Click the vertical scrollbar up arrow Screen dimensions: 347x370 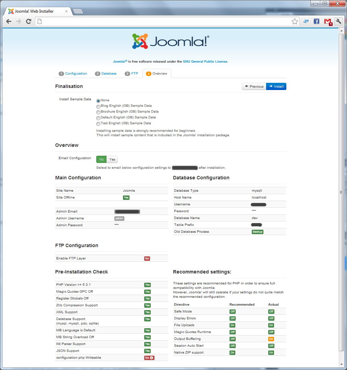(x=341, y=31)
